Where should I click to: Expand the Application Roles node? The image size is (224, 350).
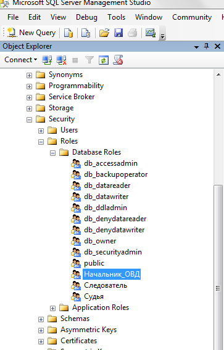tap(52, 309)
